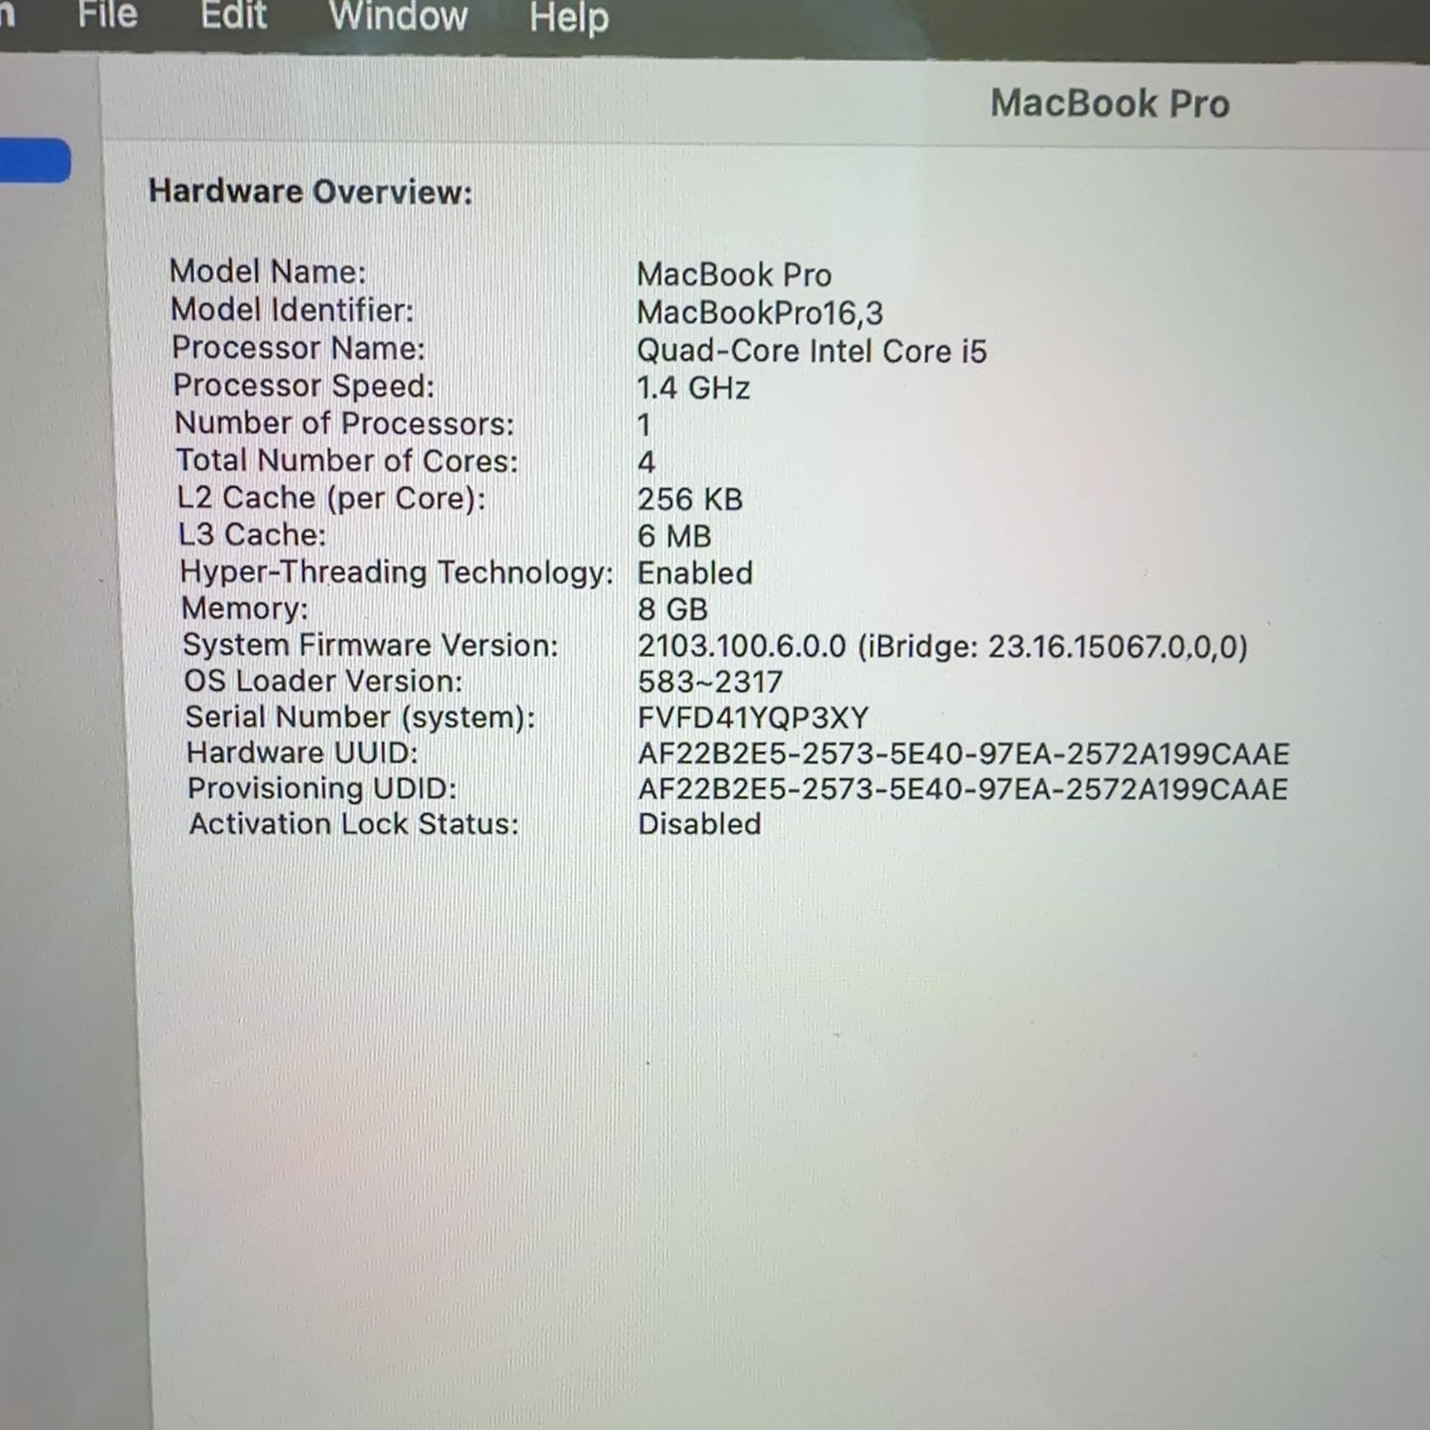Click the 'System Firmware Version:' label
1430x1430 pixels.
(x=371, y=645)
